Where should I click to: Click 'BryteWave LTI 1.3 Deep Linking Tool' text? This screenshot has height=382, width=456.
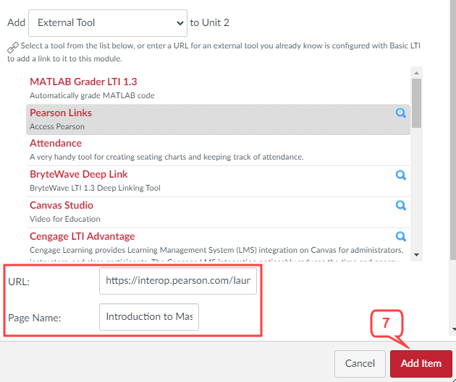(95, 188)
